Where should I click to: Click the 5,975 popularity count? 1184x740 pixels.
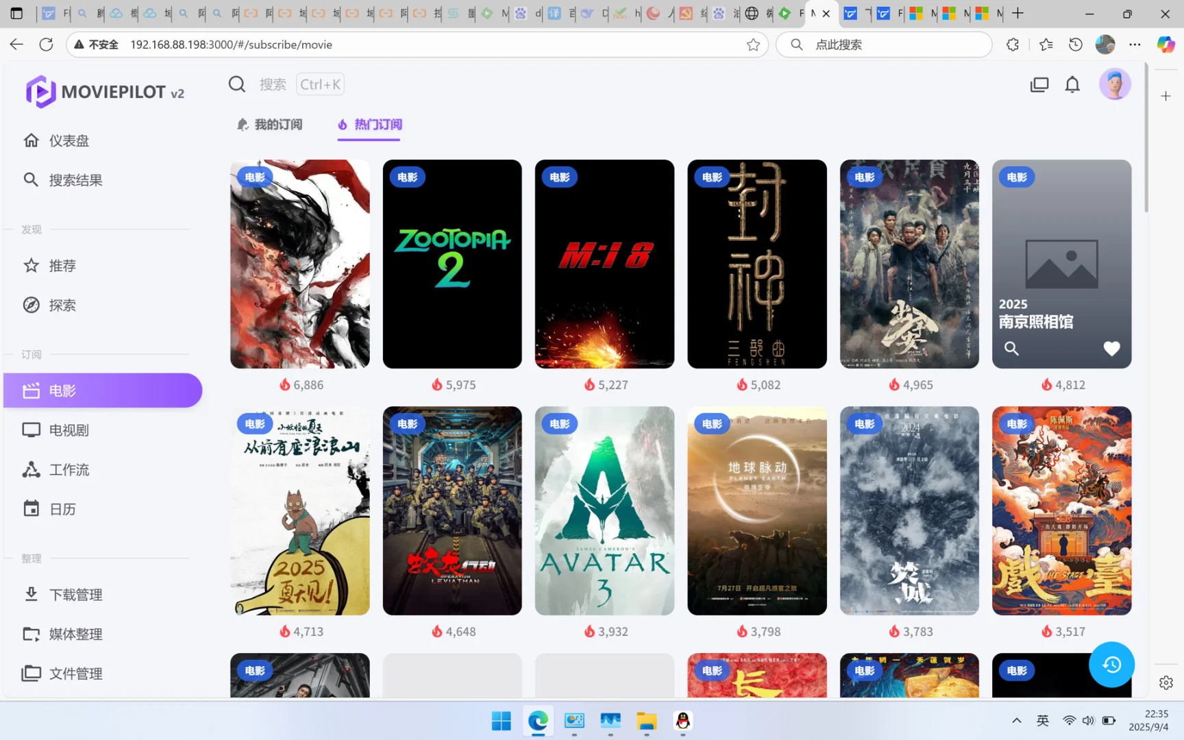[x=460, y=385]
